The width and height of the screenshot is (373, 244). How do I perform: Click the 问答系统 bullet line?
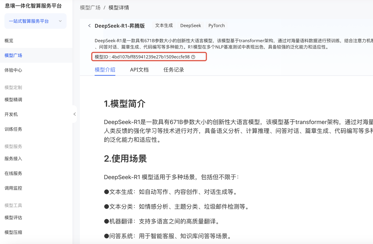tap(168, 236)
